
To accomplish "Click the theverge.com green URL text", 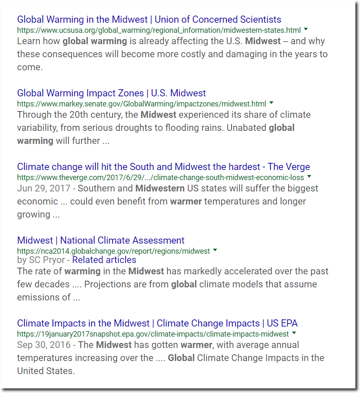I will click(x=160, y=178).
